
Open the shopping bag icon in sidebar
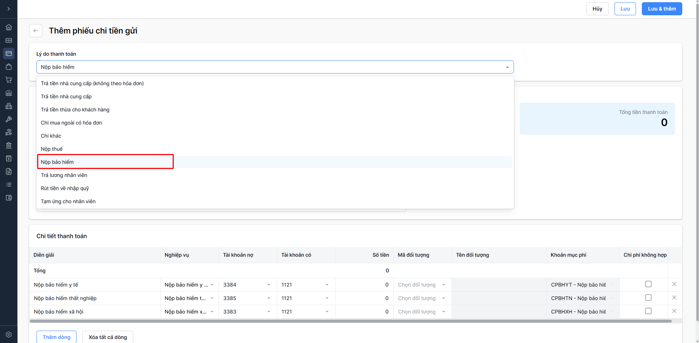pyautogui.click(x=9, y=67)
